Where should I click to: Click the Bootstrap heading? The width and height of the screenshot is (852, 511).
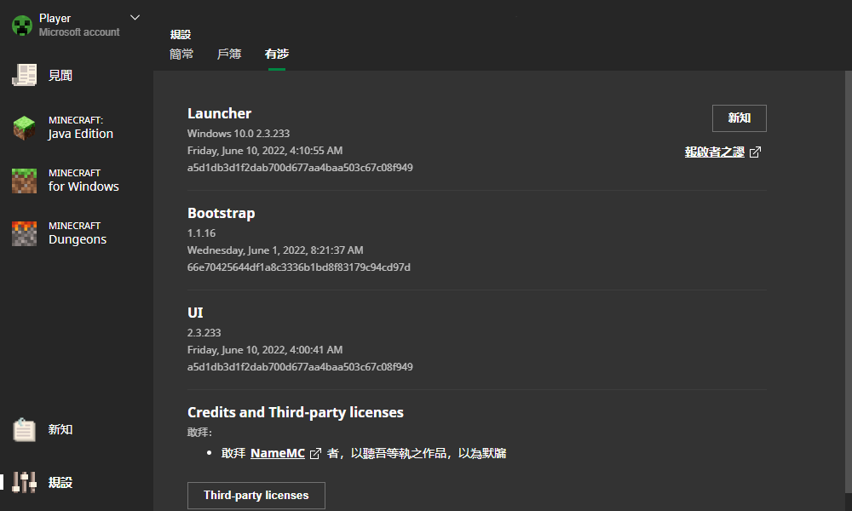click(222, 213)
